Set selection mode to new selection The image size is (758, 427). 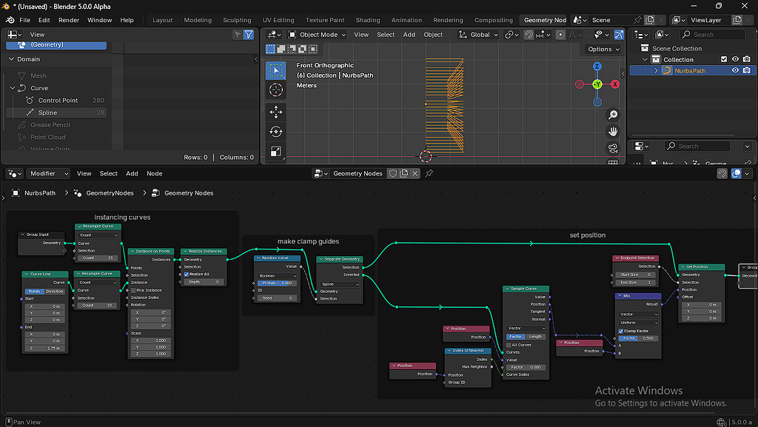coord(270,49)
